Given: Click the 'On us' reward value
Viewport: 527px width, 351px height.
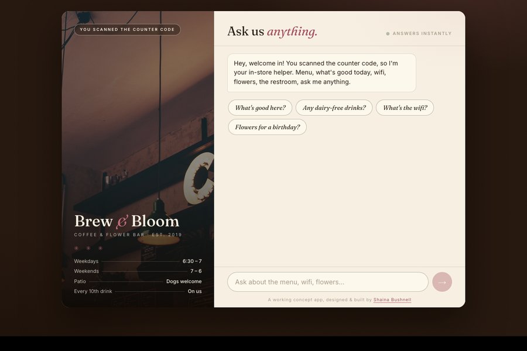Looking at the screenshot, I should tap(194, 291).
